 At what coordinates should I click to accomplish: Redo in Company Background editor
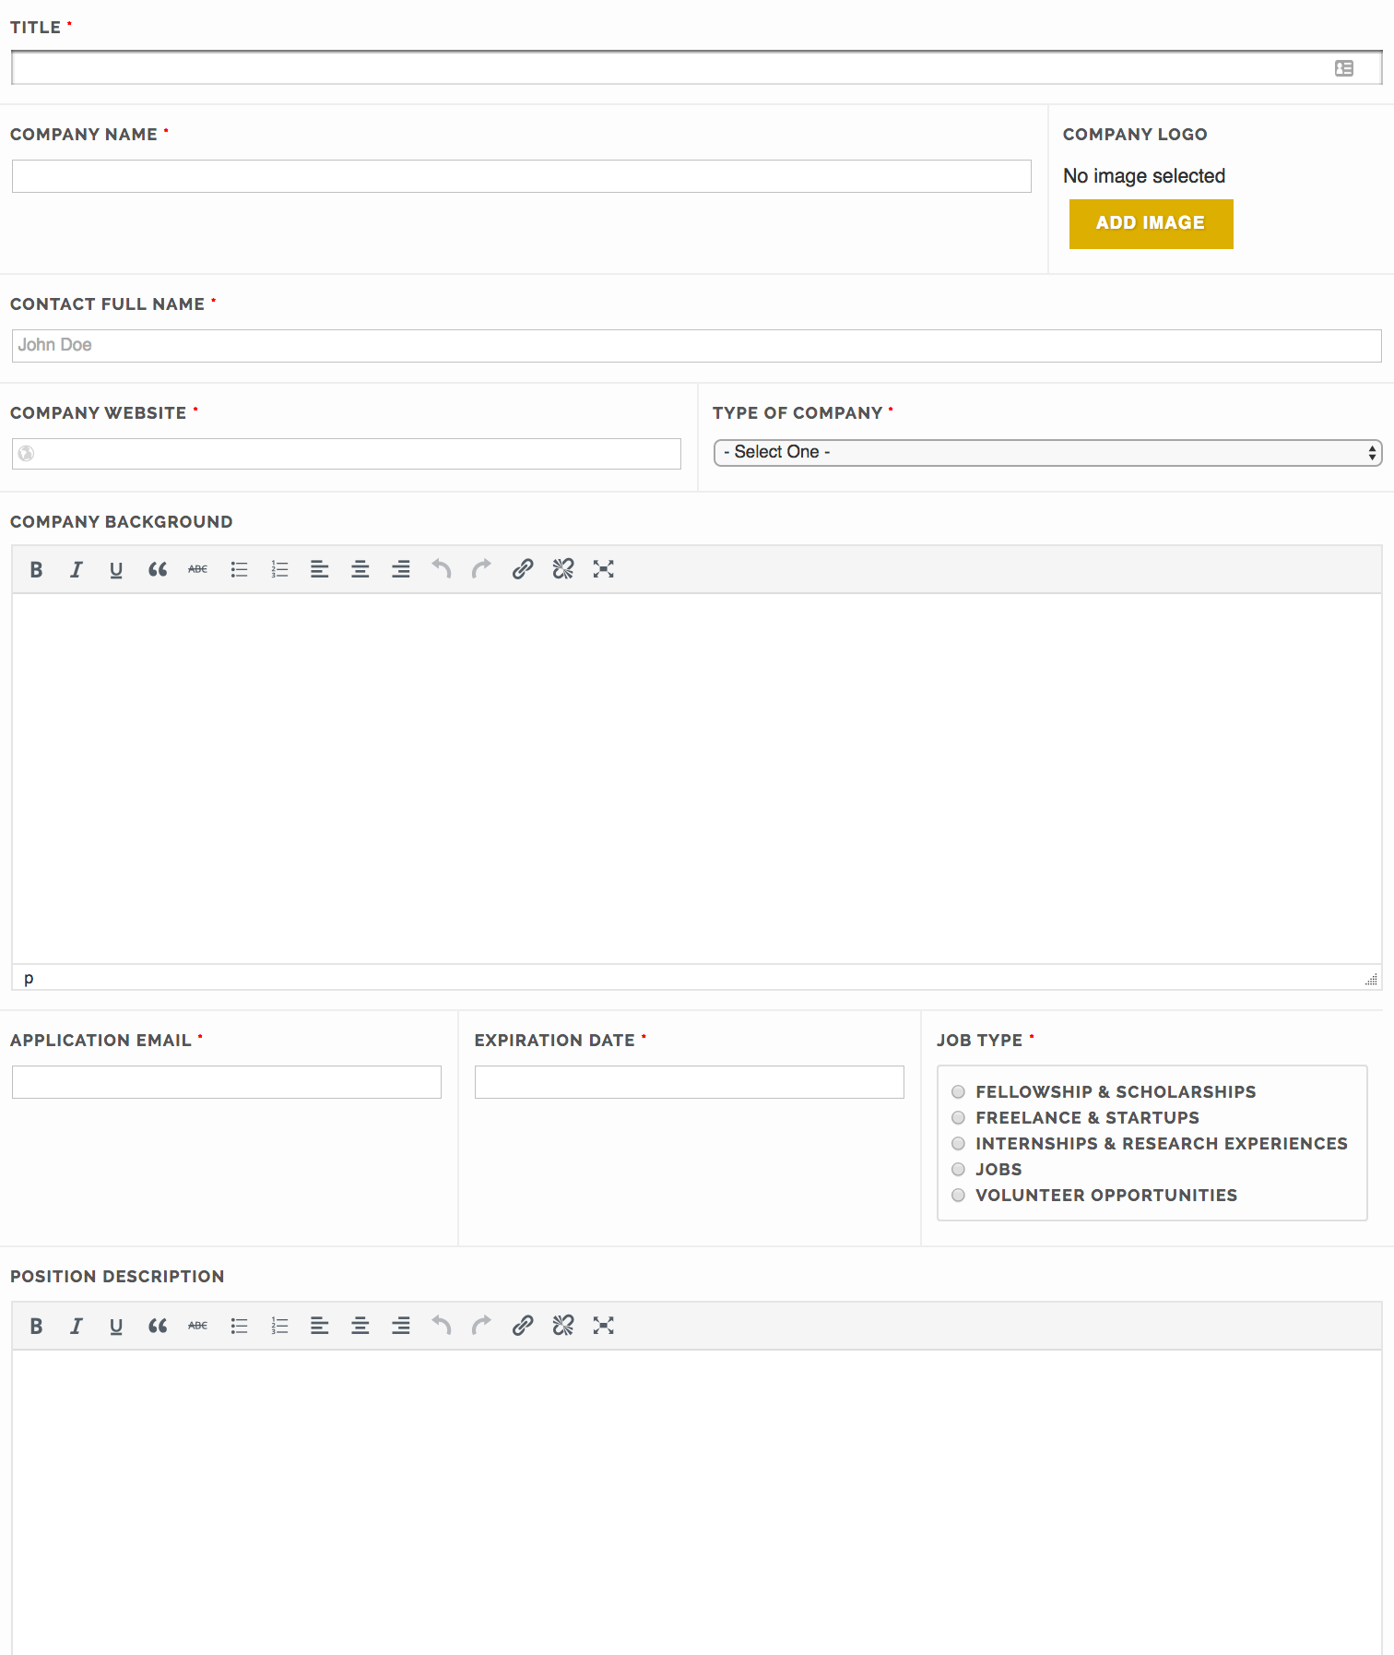click(481, 569)
